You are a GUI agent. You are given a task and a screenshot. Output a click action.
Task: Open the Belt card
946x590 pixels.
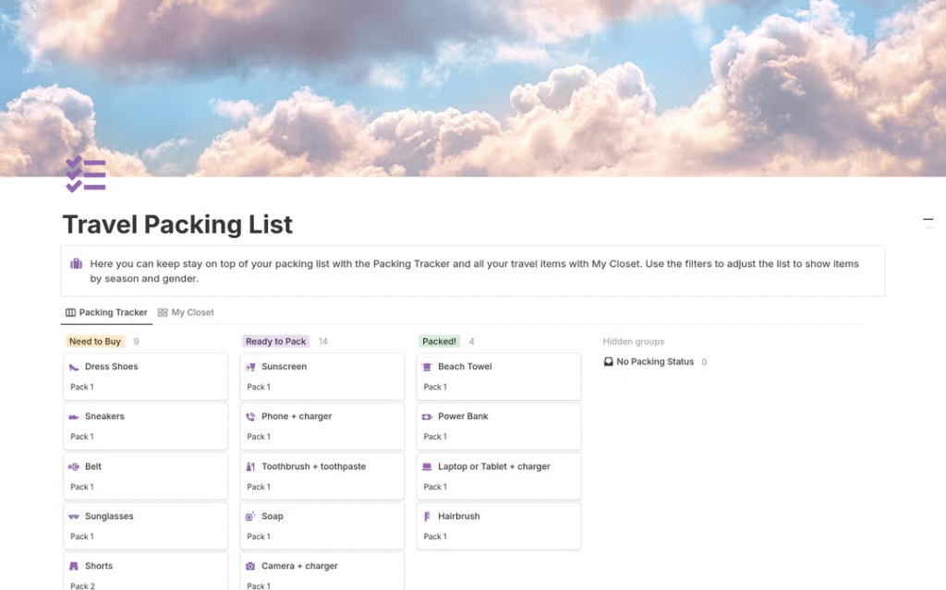click(x=145, y=476)
